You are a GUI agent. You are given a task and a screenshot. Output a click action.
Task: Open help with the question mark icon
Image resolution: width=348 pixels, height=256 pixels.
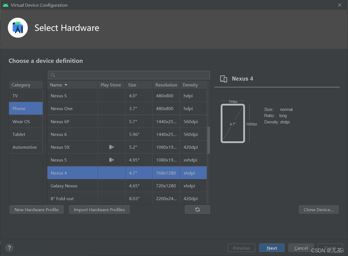pos(9,248)
